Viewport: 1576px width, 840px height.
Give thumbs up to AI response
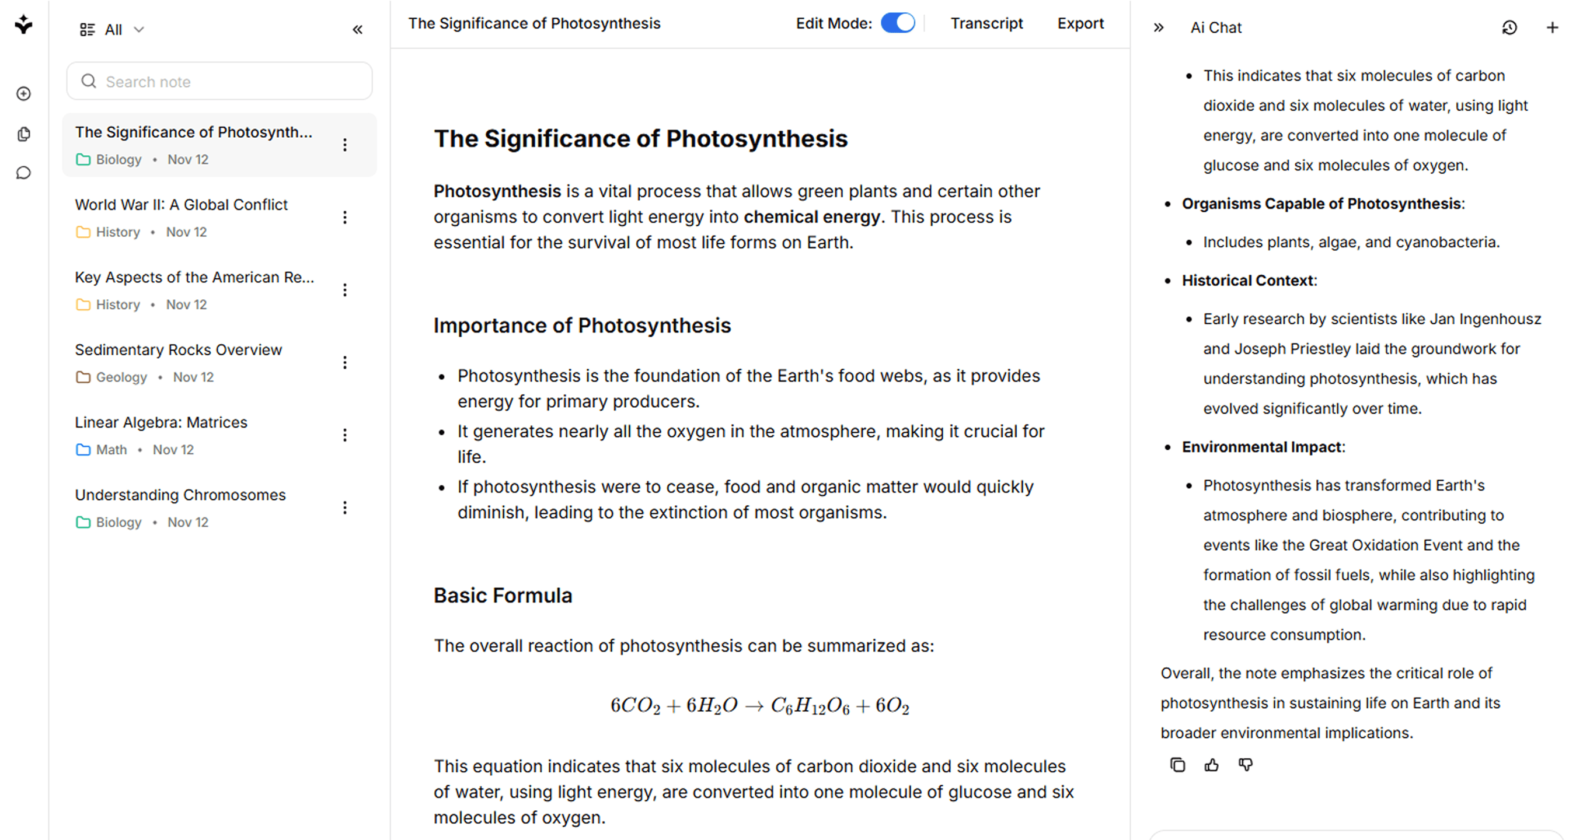[x=1211, y=765]
